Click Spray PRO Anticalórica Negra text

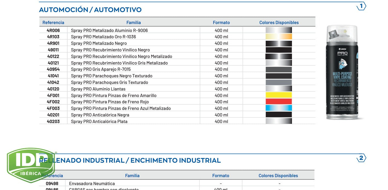coord(100,115)
